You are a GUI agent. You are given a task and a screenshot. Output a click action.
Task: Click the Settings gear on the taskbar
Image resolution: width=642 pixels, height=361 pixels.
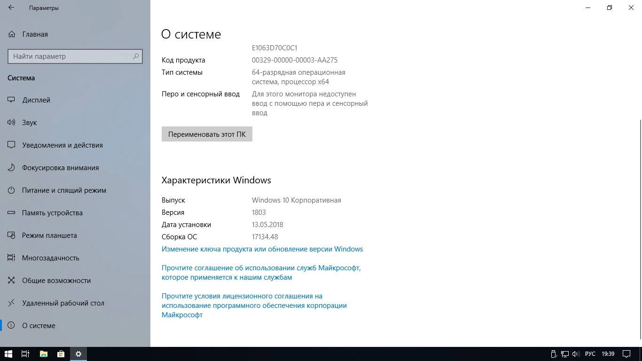pyautogui.click(x=78, y=354)
